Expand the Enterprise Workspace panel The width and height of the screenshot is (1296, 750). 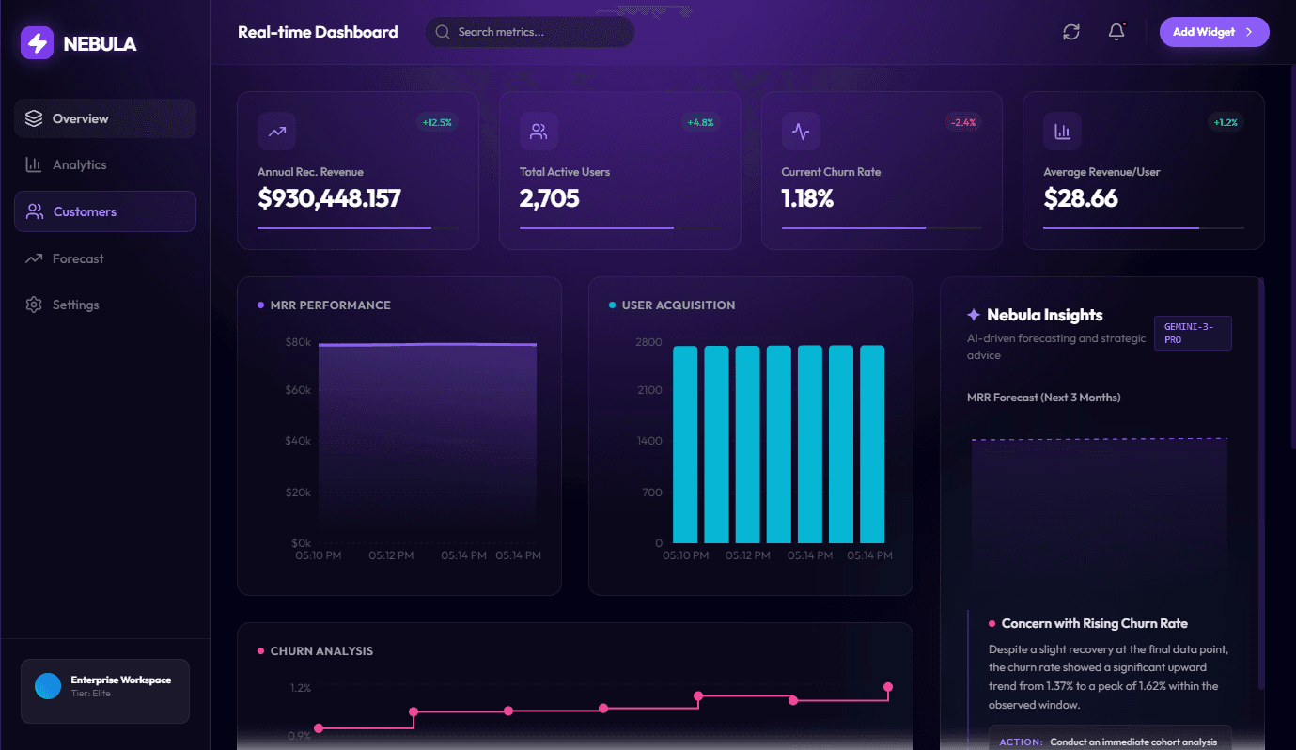pos(104,691)
